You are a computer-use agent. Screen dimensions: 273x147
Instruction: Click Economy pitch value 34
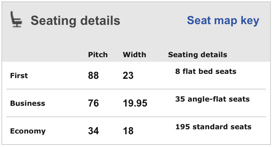(94, 131)
